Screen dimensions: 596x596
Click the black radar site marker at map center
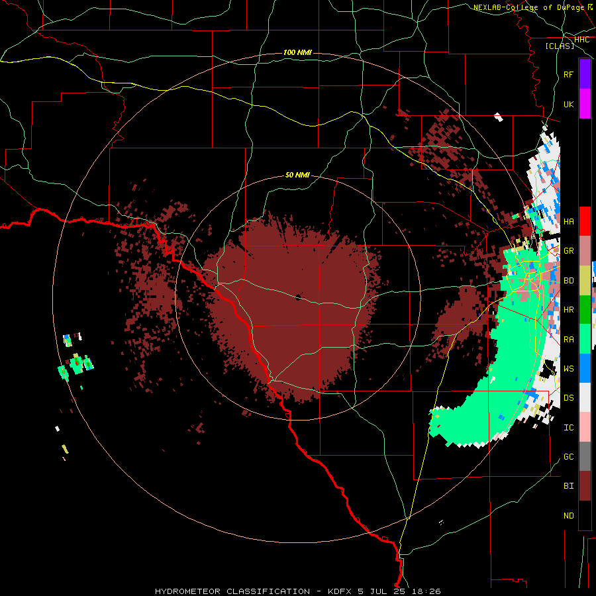coord(299,297)
